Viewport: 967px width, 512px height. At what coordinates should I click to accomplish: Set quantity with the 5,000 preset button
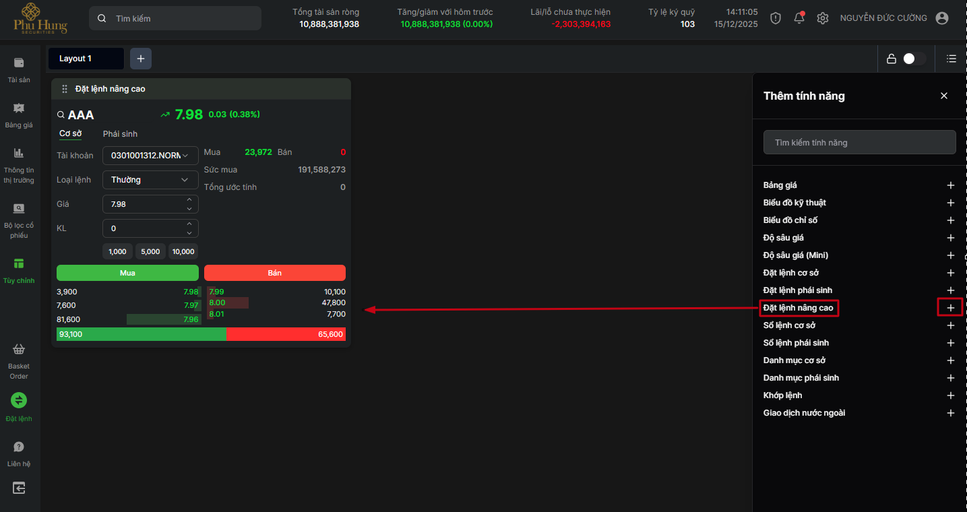(x=150, y=251)
